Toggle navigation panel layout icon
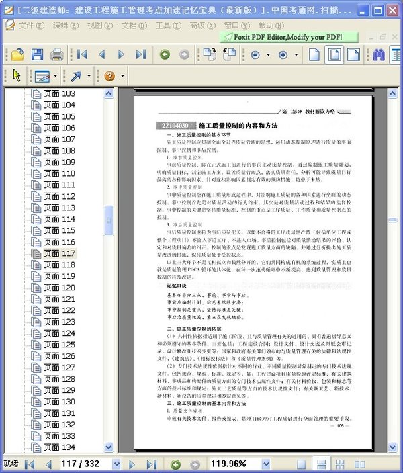403x473 pixels. pos(396,55)
